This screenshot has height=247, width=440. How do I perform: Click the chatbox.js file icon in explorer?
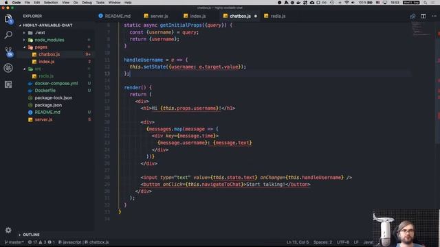pyautogui.click(x=34, y=54)
